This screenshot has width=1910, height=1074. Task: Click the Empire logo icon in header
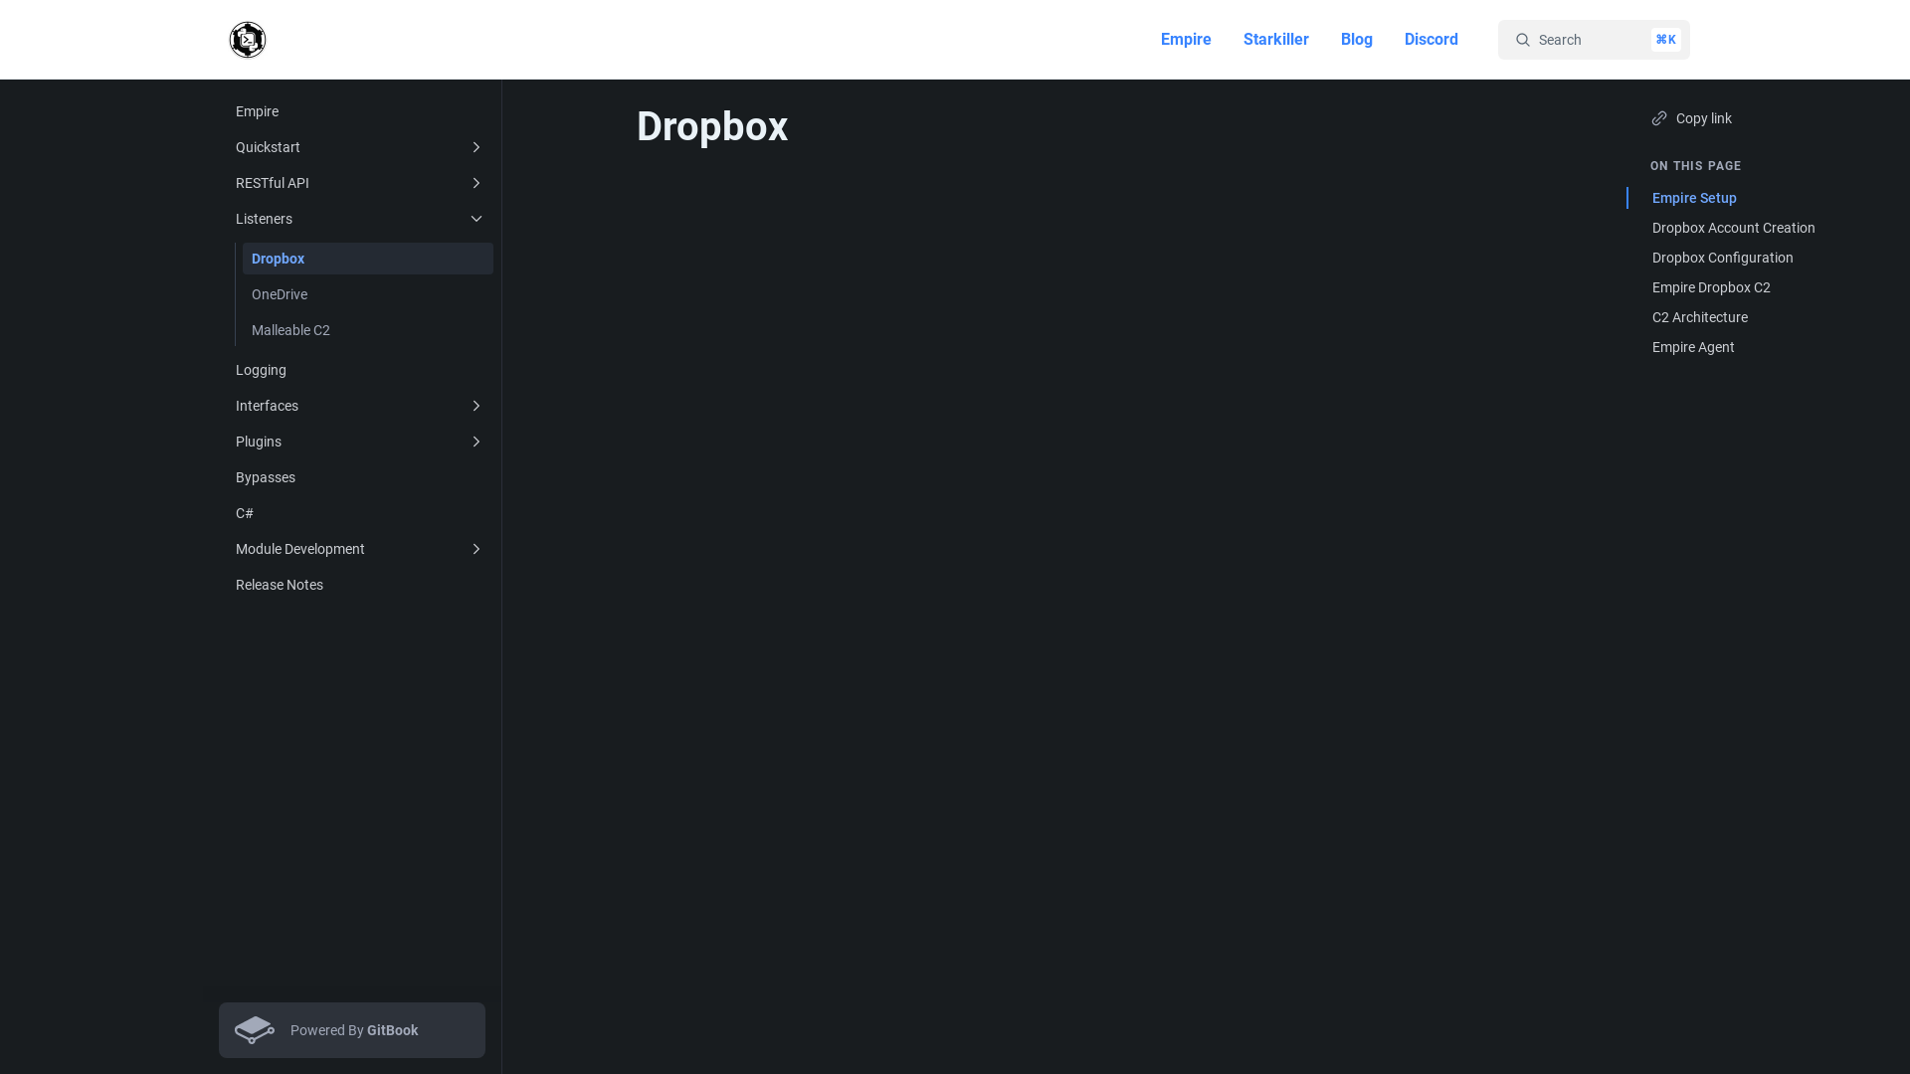[x=248, y=40]
